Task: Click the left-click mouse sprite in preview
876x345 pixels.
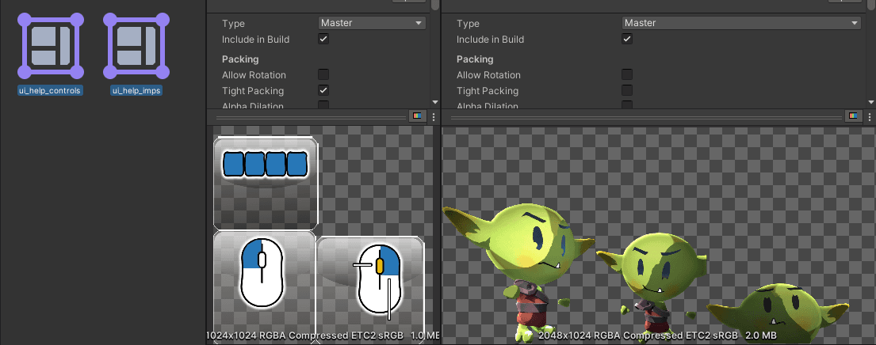Action: (262, 272)
